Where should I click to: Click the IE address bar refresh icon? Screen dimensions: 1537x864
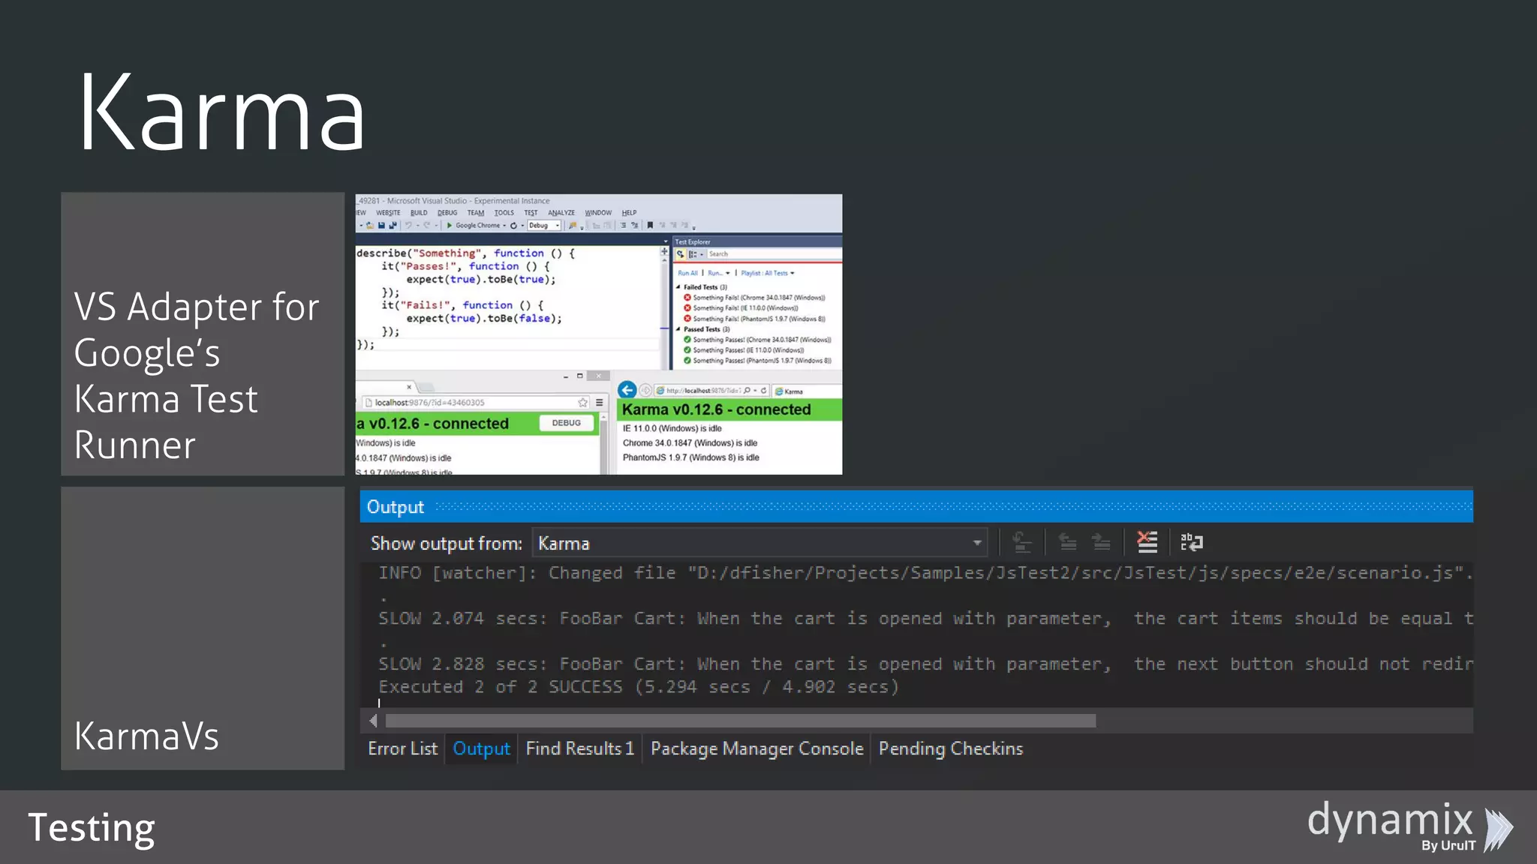click(x=763, y=391)
